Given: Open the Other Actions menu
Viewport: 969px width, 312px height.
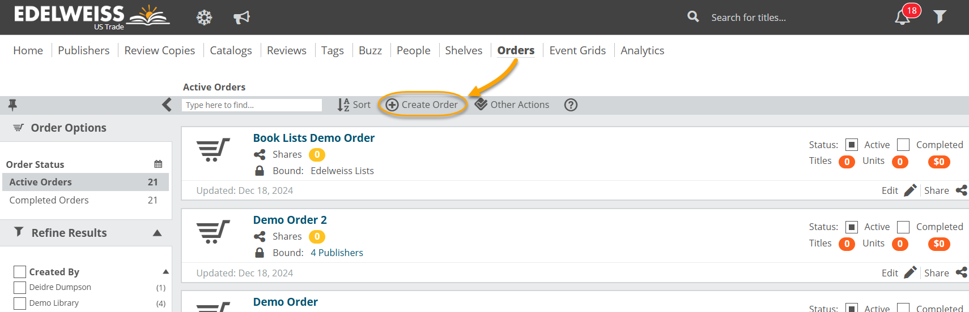Looking at the screenshot, I should (512, 105).
